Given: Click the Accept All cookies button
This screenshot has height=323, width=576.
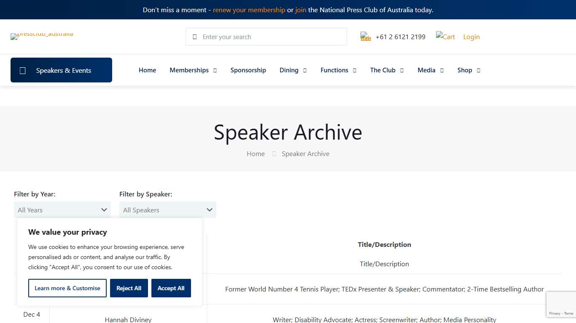Looking at the screenshot, I should (171, 288).
